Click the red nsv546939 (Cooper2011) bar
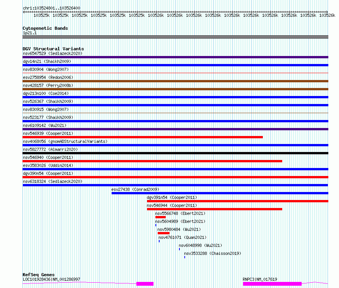Screen dimensions: 339x288 pyautogui.click(x=143, y=137)
